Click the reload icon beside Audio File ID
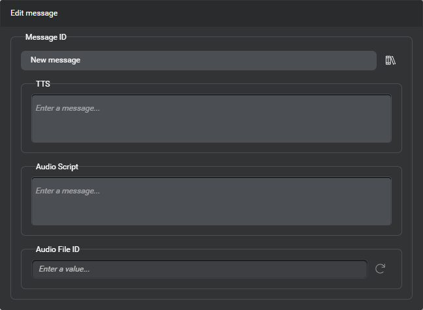 [380, 268]
